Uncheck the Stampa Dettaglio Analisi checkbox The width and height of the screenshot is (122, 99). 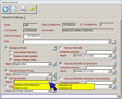(11, 60)
